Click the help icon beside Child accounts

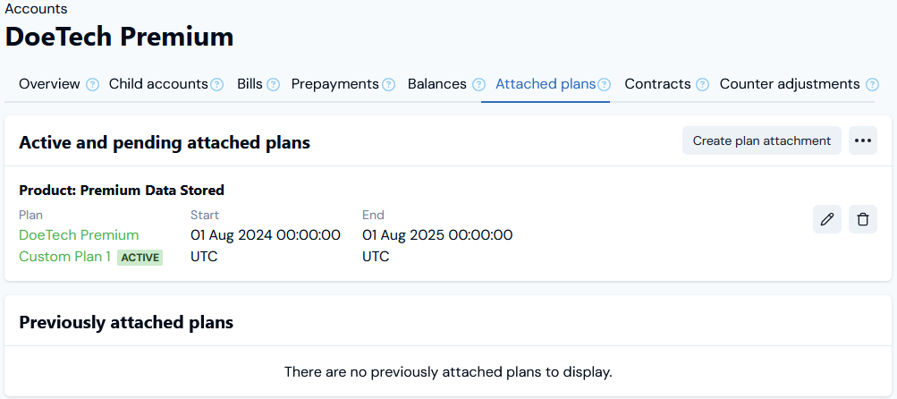(x=216, y=85)
